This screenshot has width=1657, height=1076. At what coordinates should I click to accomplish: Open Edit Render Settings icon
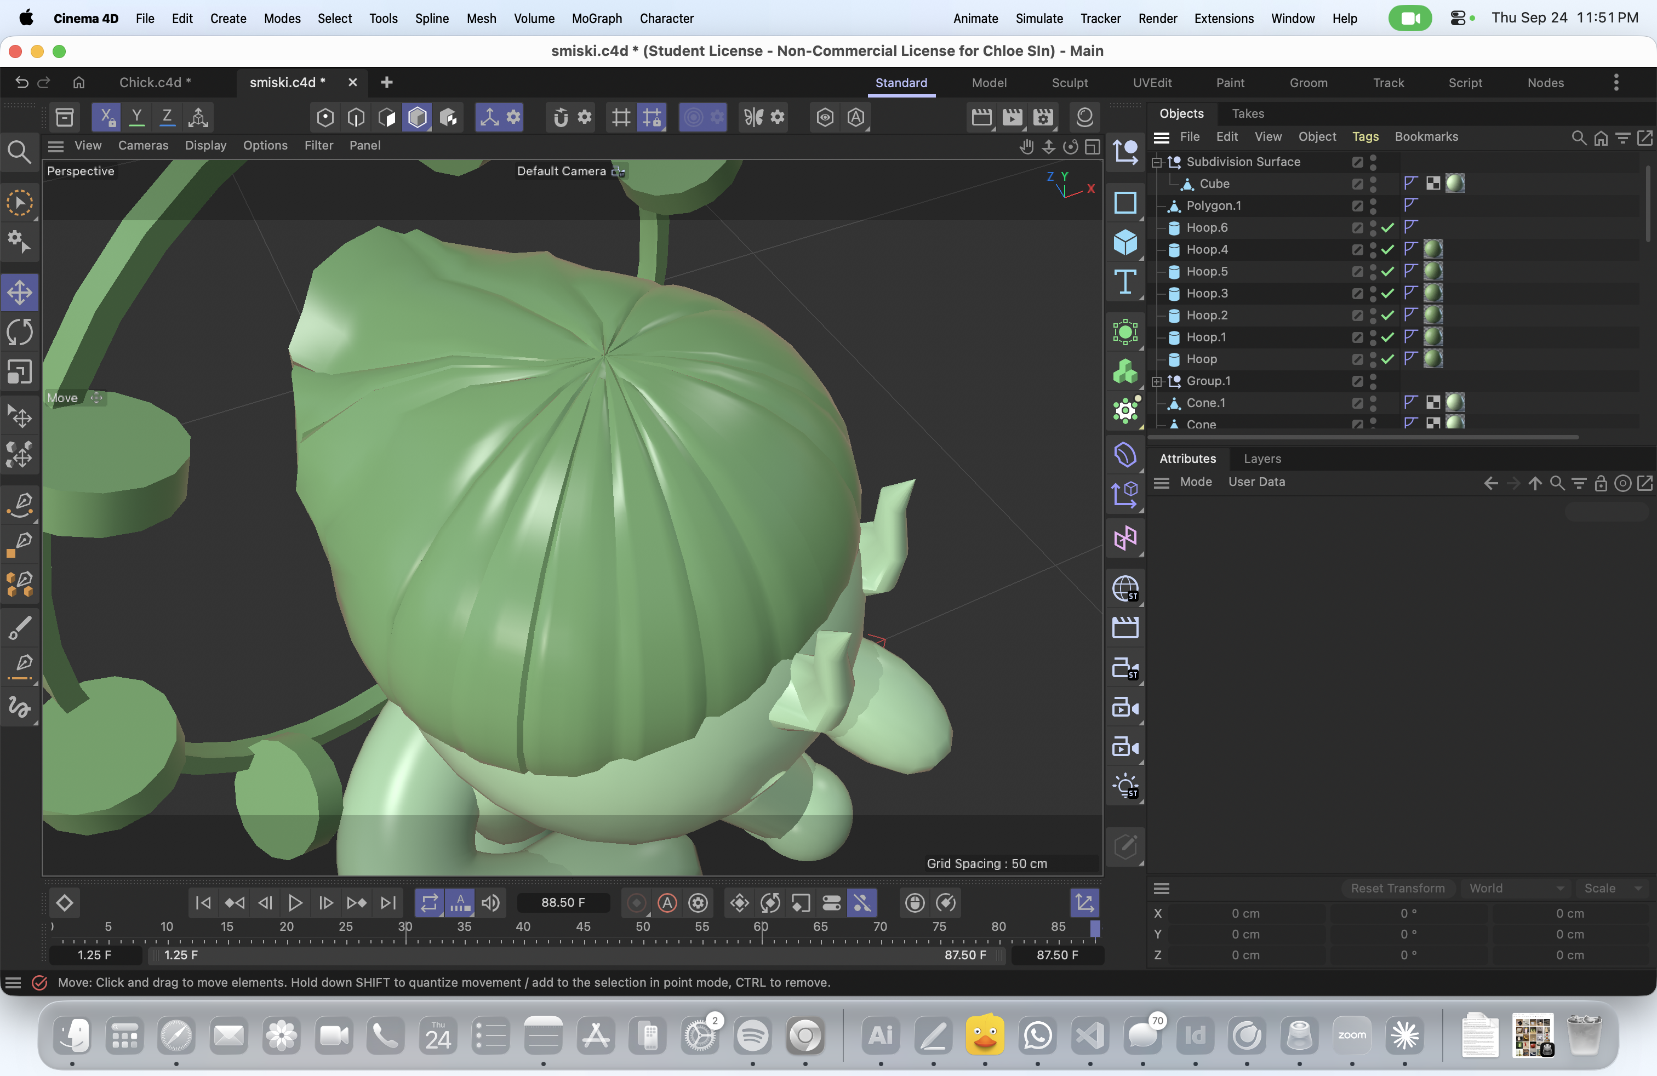click(1043, 117)
